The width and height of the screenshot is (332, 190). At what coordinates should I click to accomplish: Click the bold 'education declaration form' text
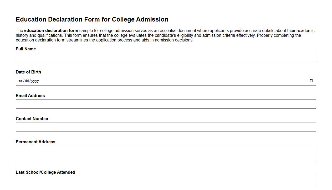[51, 30]
